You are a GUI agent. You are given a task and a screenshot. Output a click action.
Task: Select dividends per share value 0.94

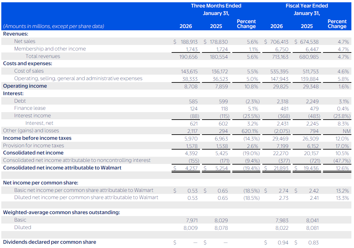[283, 242]
